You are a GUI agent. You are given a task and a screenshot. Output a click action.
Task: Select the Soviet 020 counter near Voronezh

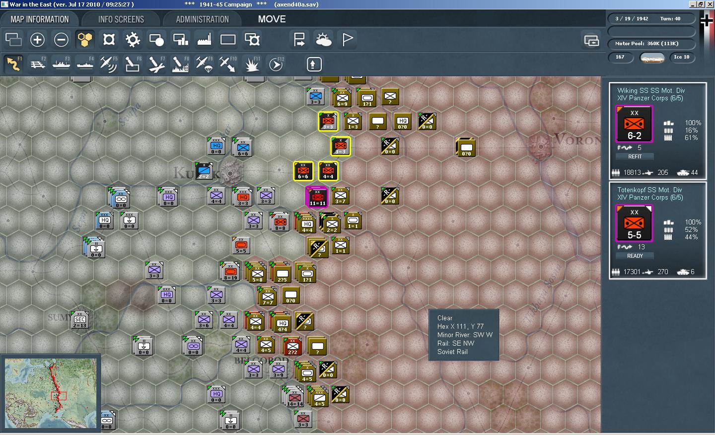click(466, 147)
